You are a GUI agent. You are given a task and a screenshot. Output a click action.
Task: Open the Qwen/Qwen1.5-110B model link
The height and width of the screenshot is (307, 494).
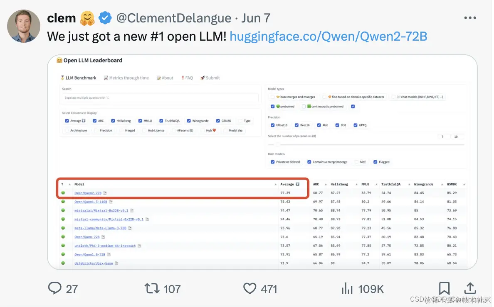(91, 202)
